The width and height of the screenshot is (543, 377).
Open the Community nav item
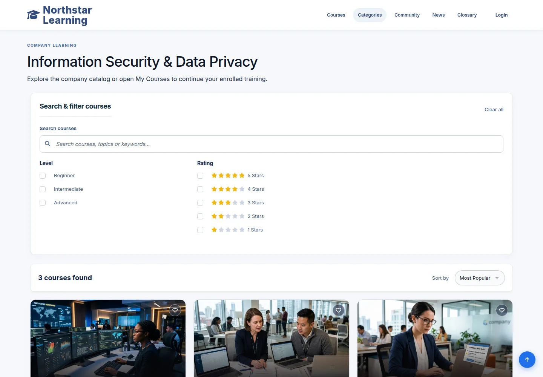(407, 15)
